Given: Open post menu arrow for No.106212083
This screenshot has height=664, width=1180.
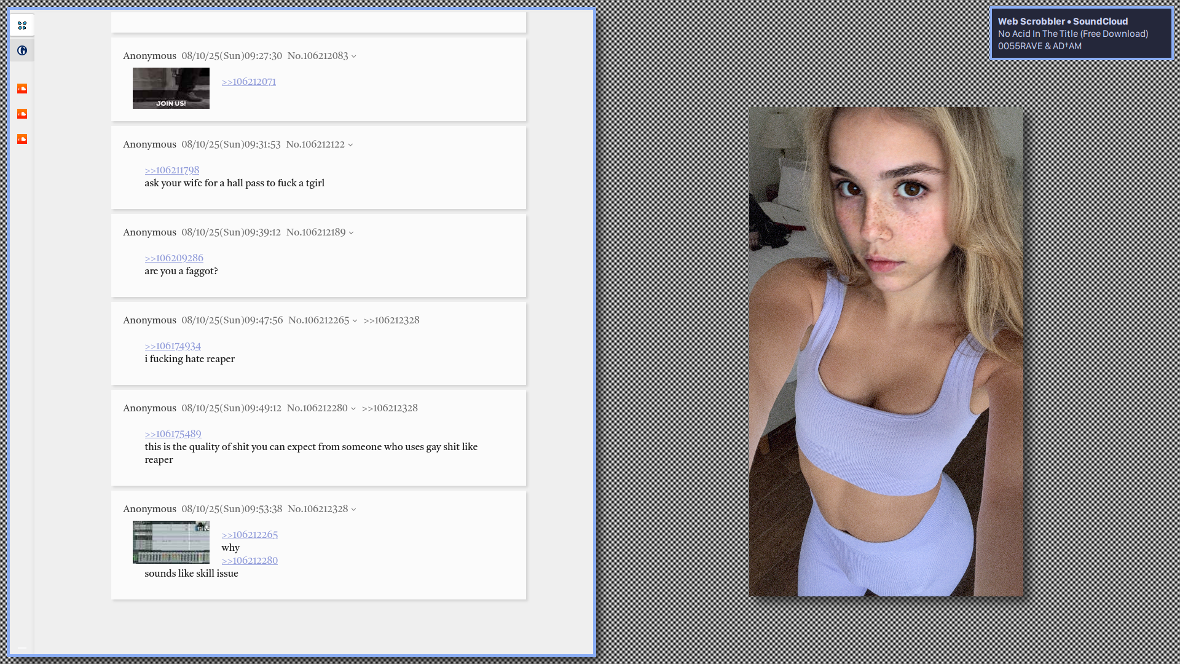Looking at the screenshot, I should (x=354, y=56).
